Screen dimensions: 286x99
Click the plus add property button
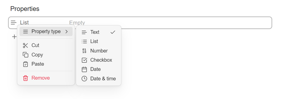(14, 37)
